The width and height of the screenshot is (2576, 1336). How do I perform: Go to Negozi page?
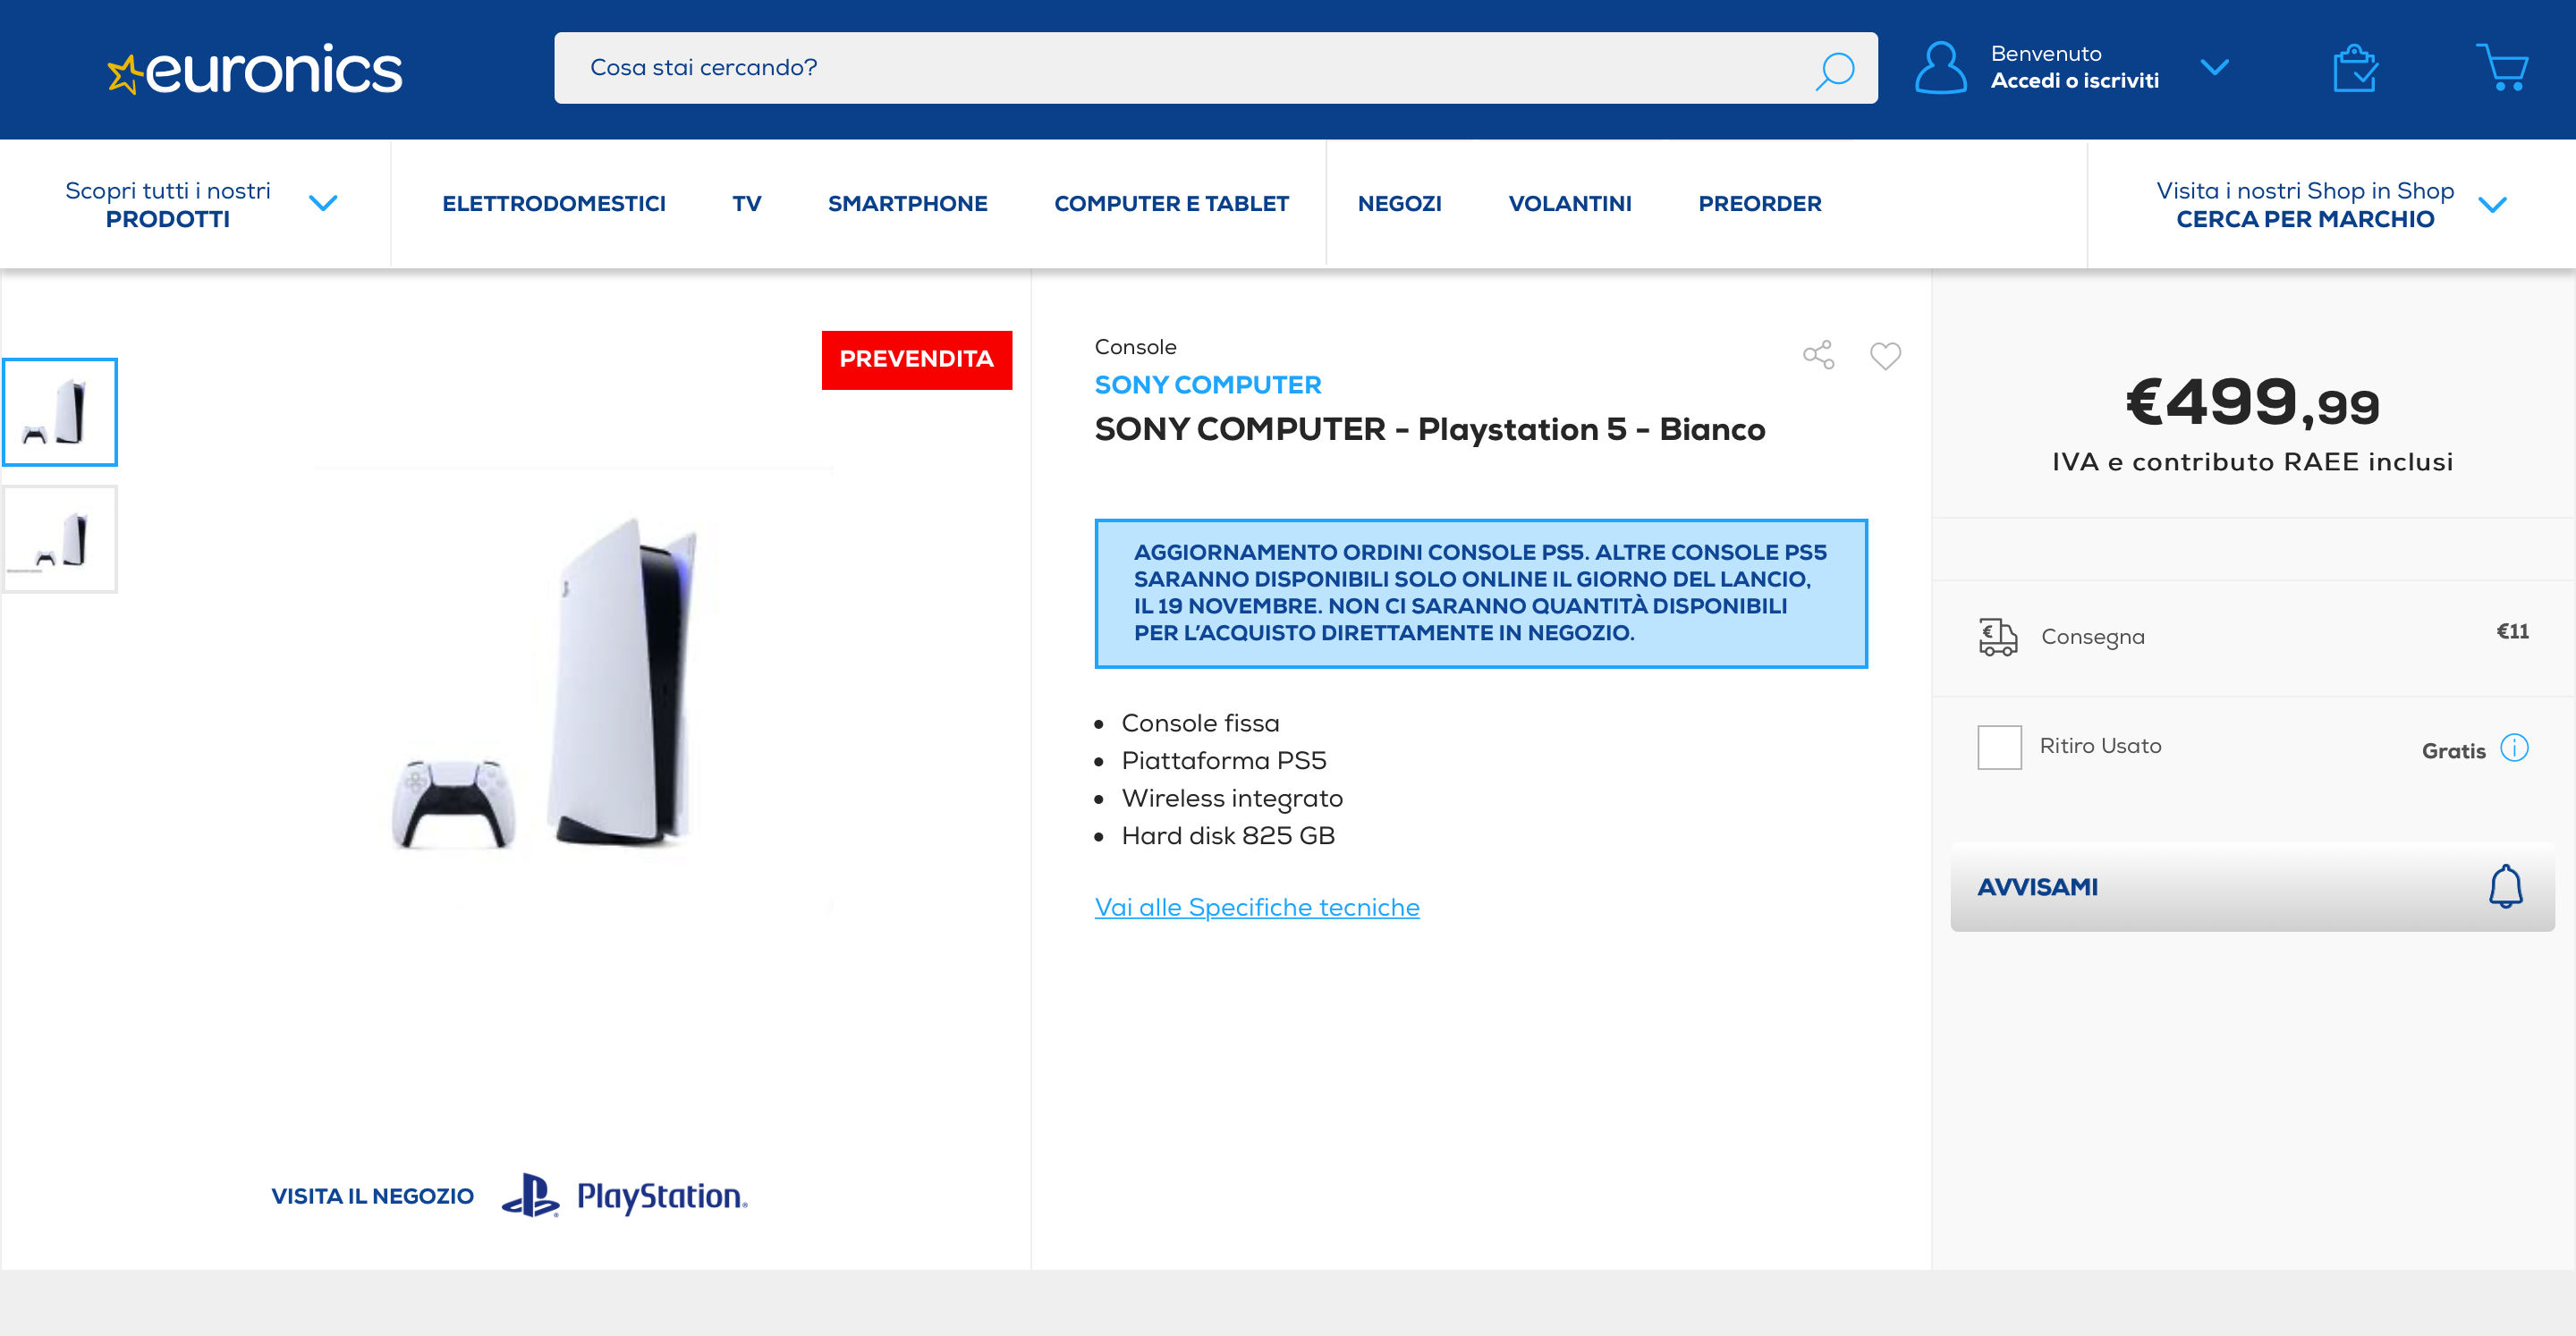pyautogui.click(x=1399, y=204)
